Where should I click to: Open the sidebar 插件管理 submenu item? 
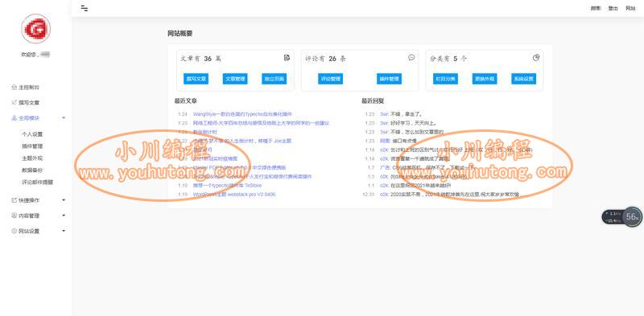[32, 146]
